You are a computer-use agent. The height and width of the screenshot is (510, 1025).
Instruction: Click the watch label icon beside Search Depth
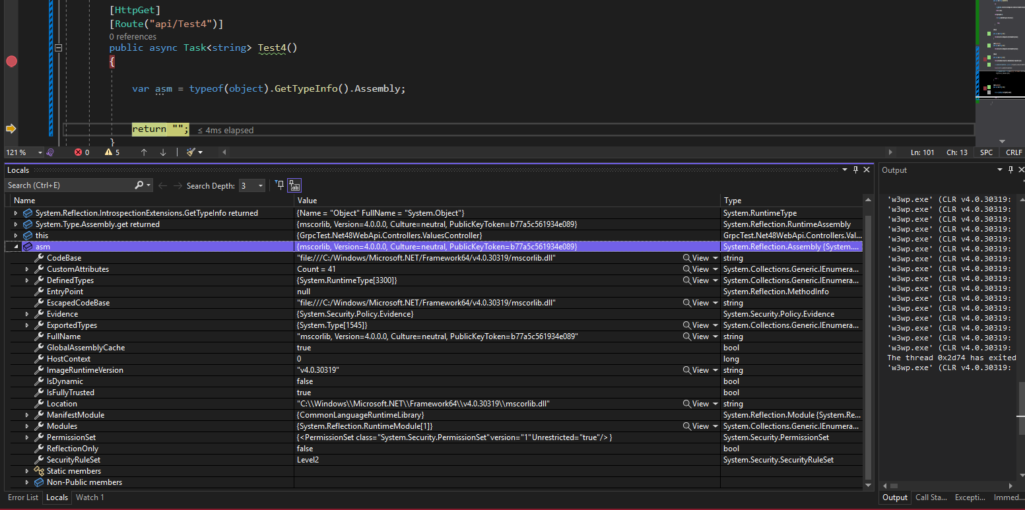click(294, 185)
